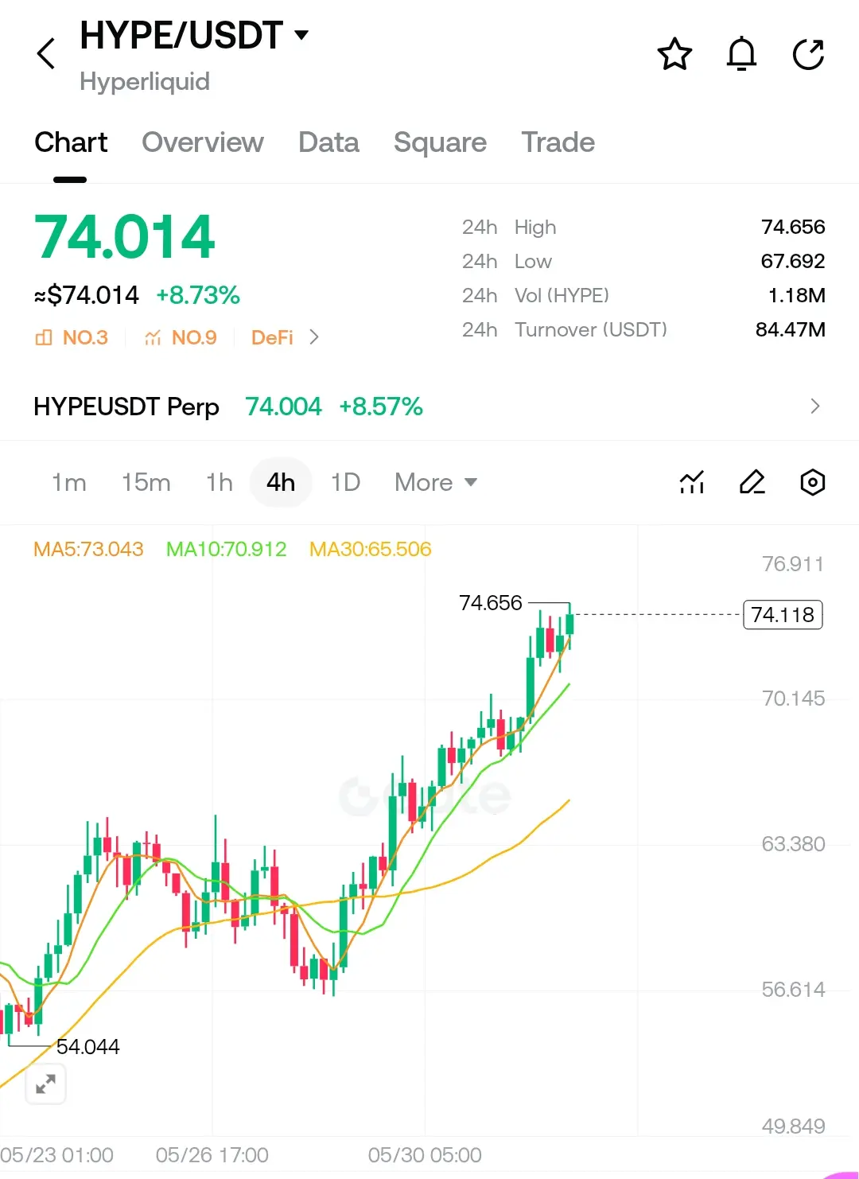Share the chart using share icon
This screenshot has width=859, height=1179.
pyautogui.click(x=809, y=54)
